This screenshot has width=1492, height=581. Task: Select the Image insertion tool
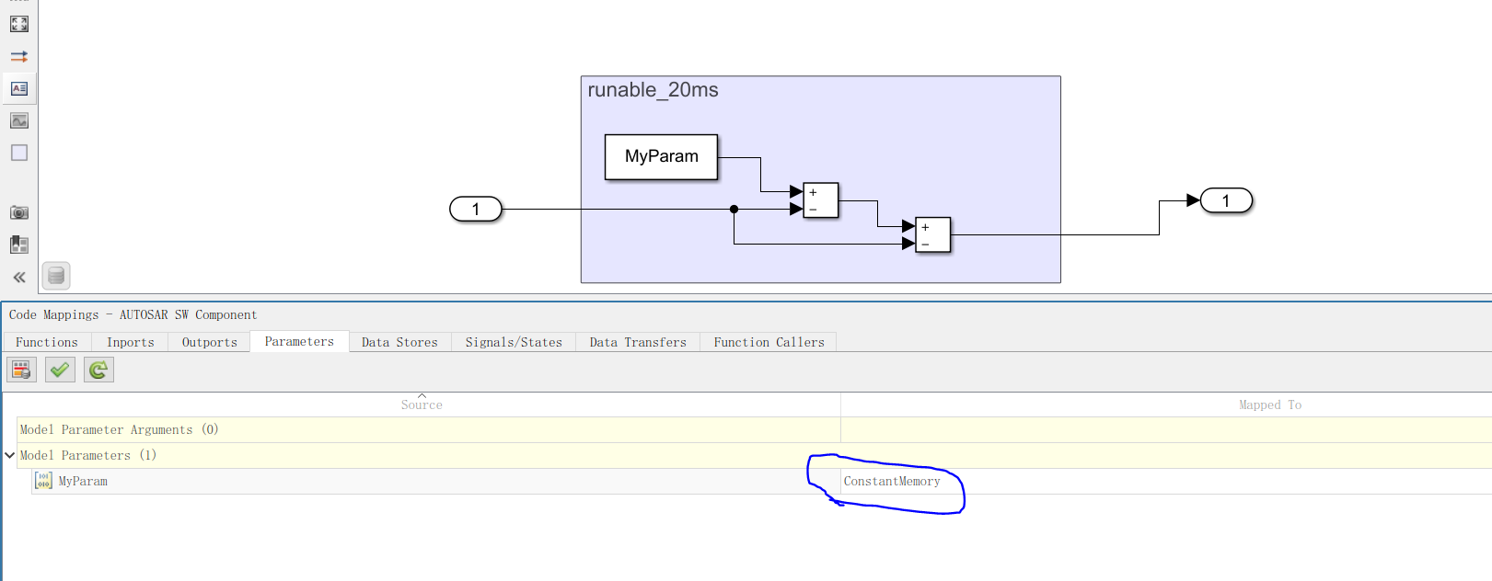(x=19, y=120)
